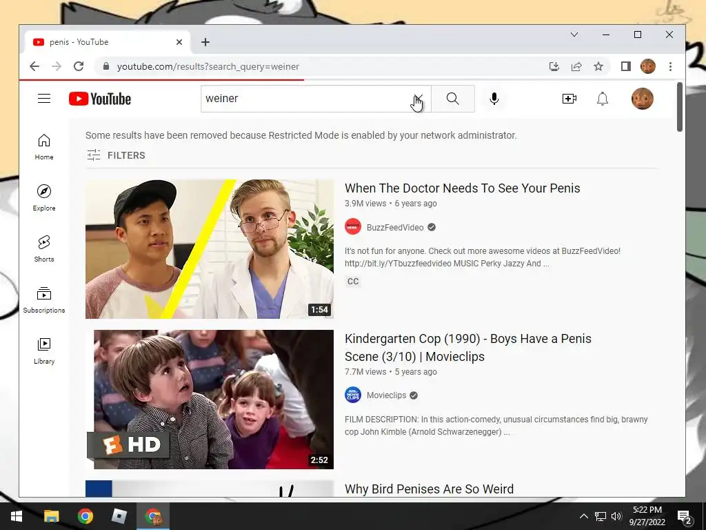Click the padlock site info icon
Viewport: 706px width, 530px height.
106,66
